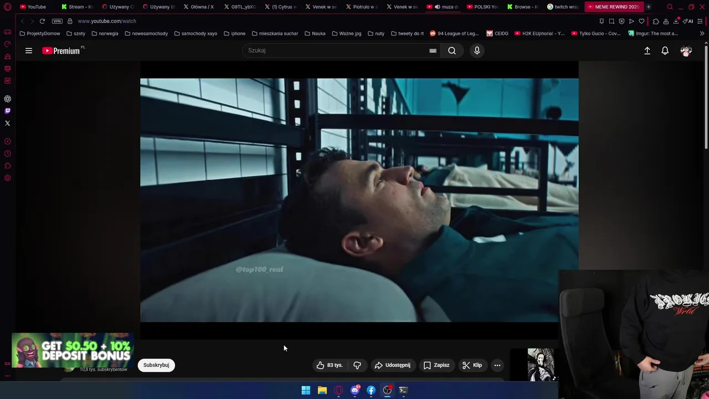This screenshot has width=709, height=399.
Task: Open ad blocker shield icon
Action: (621, 21)
